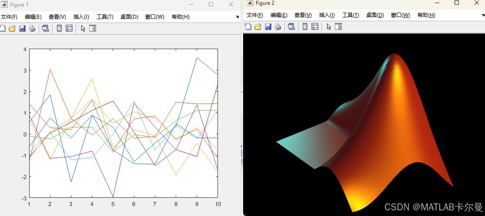The width and height of the screenshot is (485, 216).
Task: Click dock arrow in Figure 2 menu bar
Action: tap(483, 15)
